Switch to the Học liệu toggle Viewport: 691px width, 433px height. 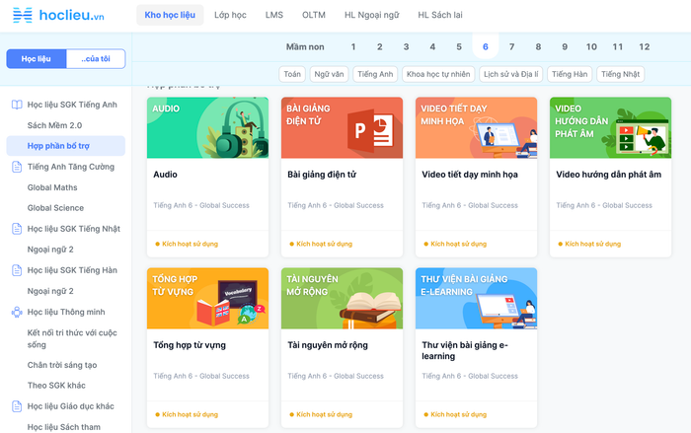coord(37,59)
